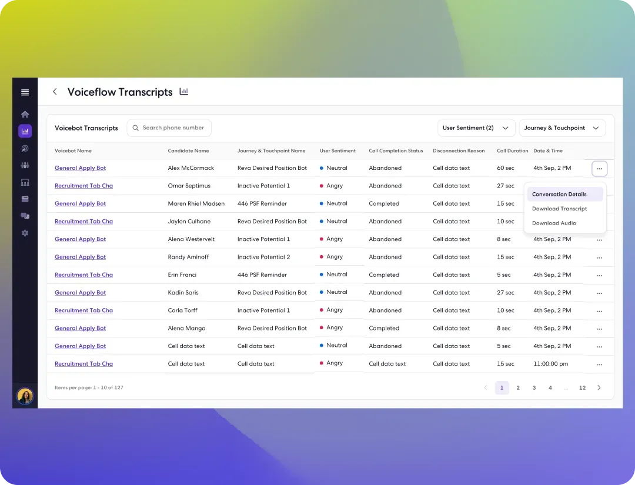Click Omar Septimus candidate name cell
Image resolution: width=635 pixels, height=485 pixels.
(x=189, y=186)
